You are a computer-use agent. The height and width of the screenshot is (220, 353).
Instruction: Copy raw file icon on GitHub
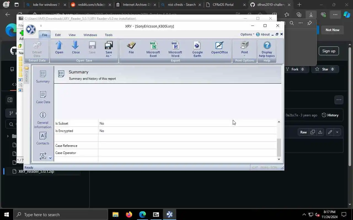point(312,132)
